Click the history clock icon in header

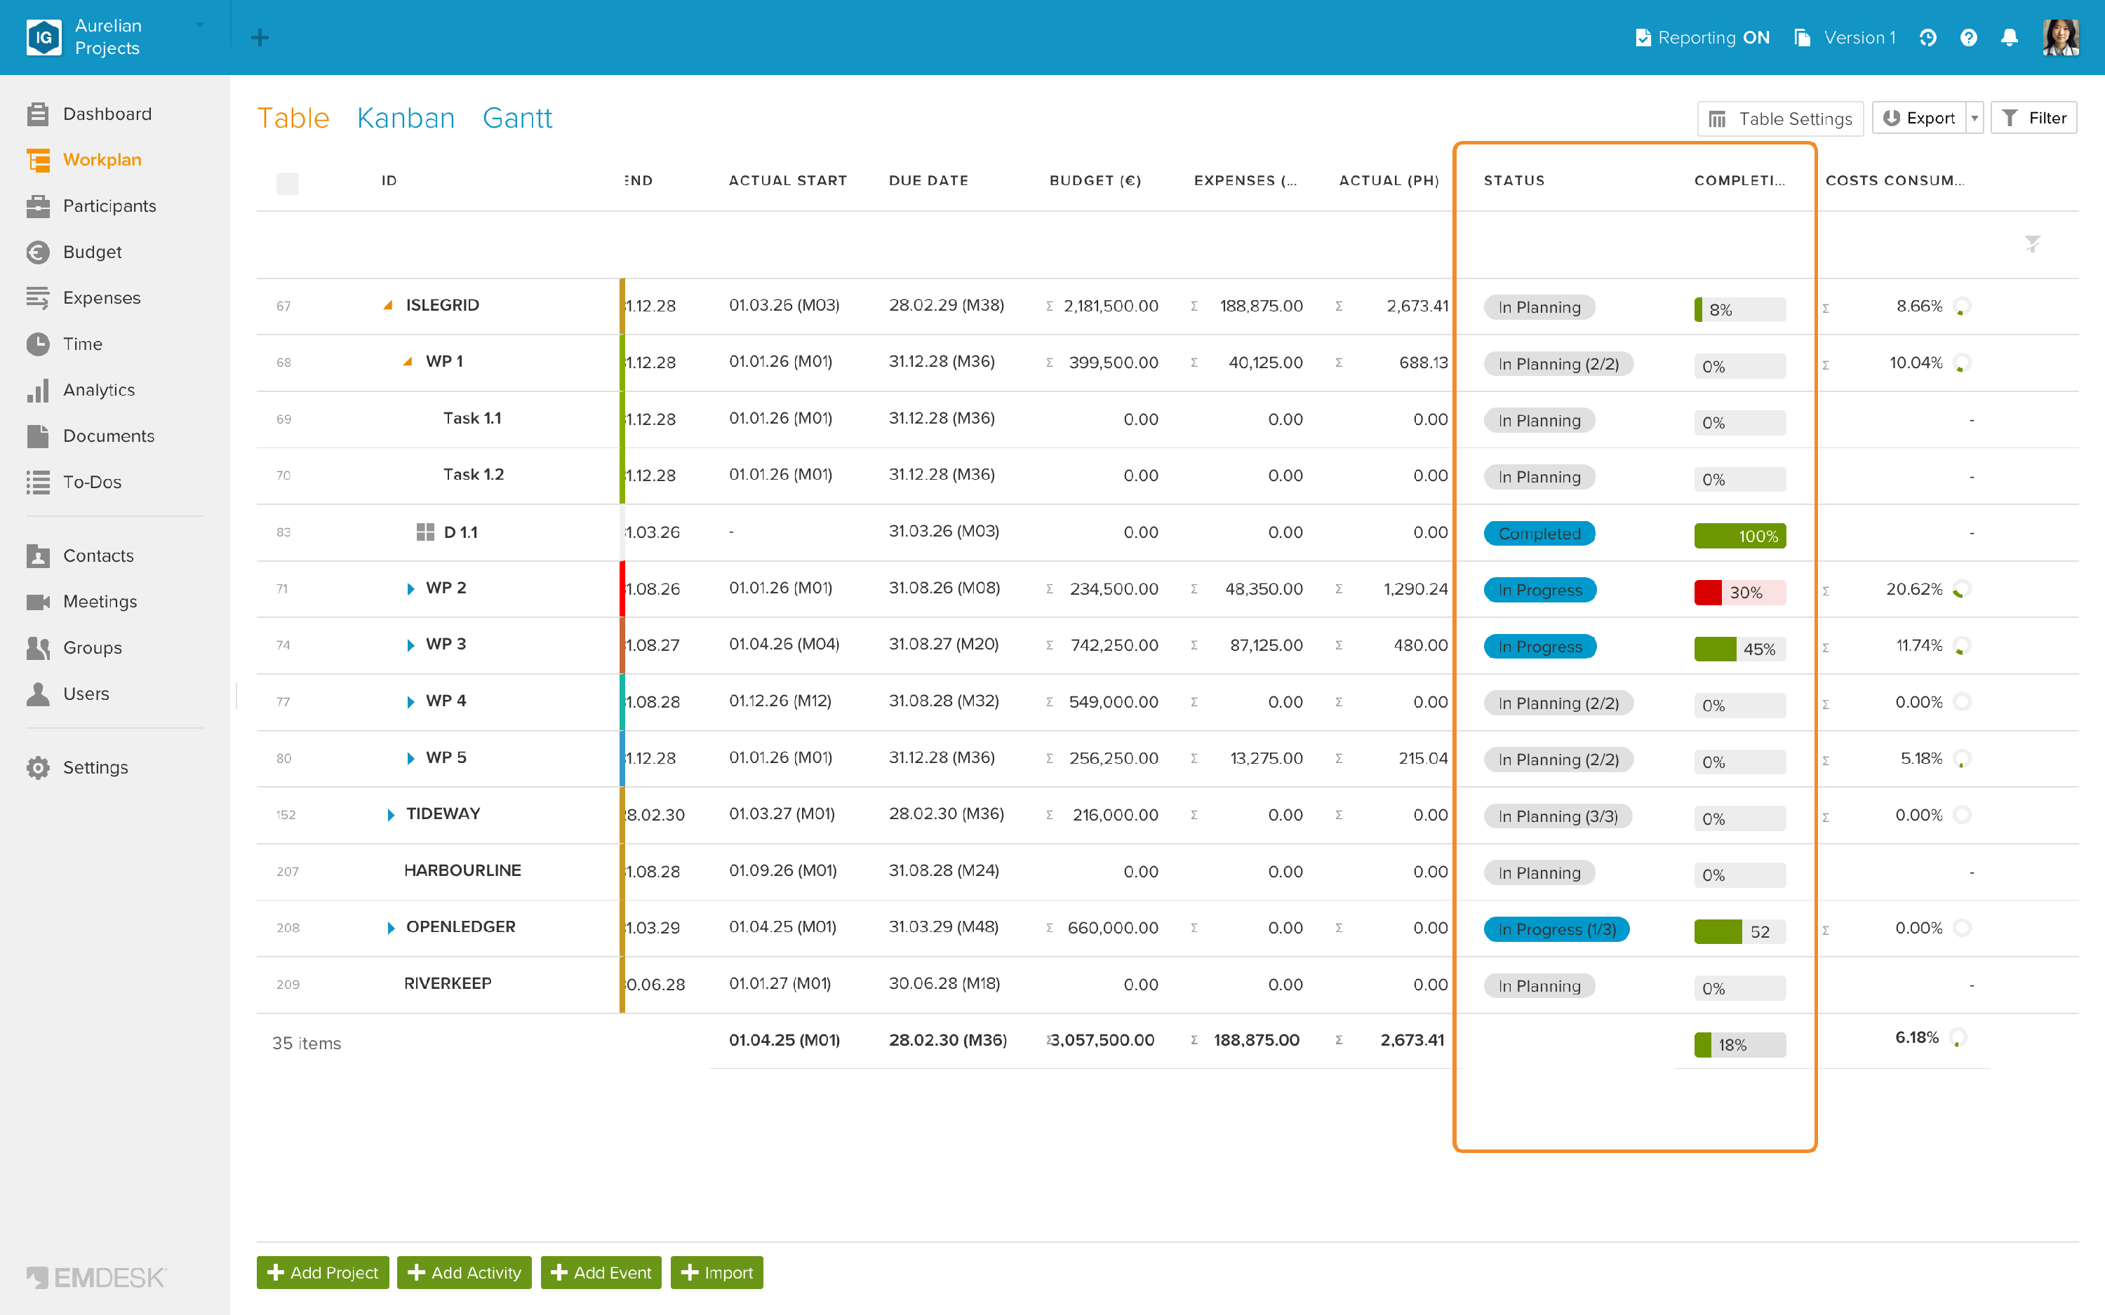tap(1927, 37)
